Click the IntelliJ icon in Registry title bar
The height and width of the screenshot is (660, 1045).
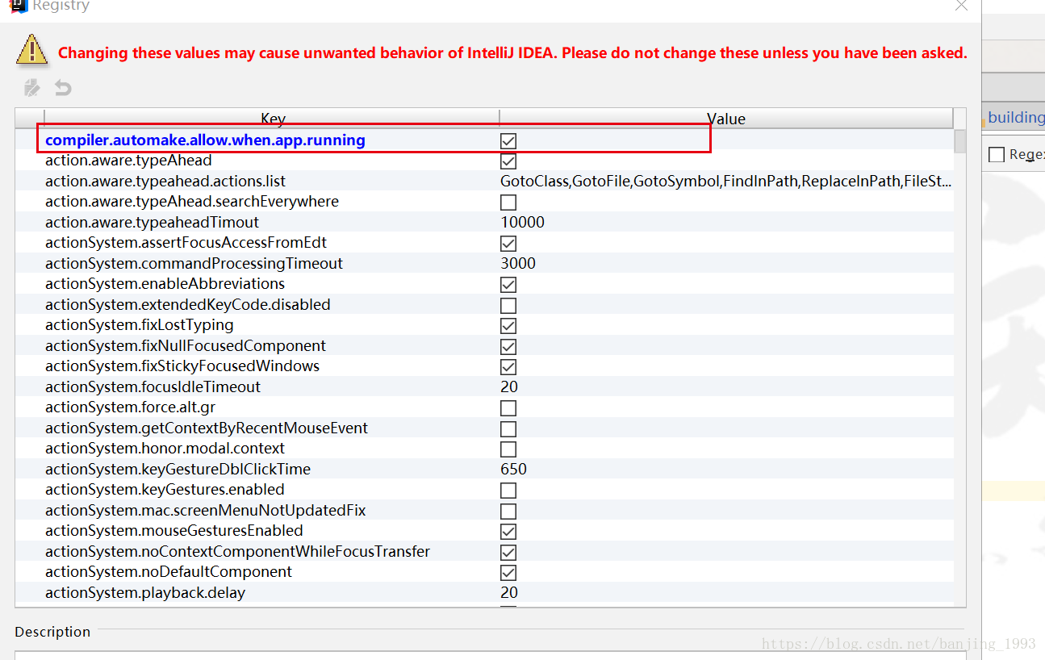coord(17,5)
